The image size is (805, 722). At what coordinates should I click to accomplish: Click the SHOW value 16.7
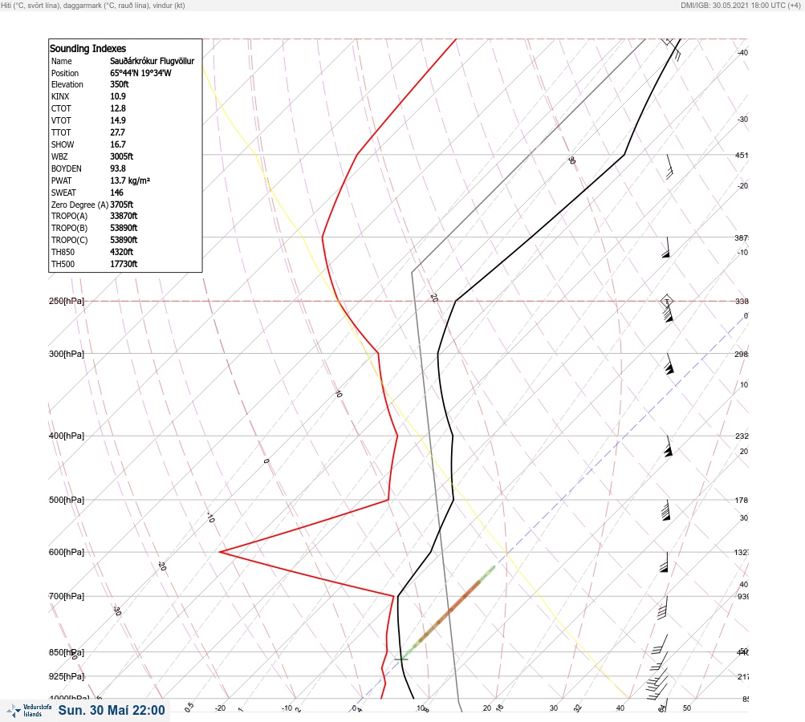(x=117, y=144)
